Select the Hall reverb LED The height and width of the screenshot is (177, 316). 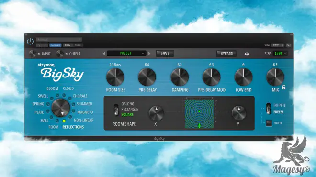click(x=51, y=117)
